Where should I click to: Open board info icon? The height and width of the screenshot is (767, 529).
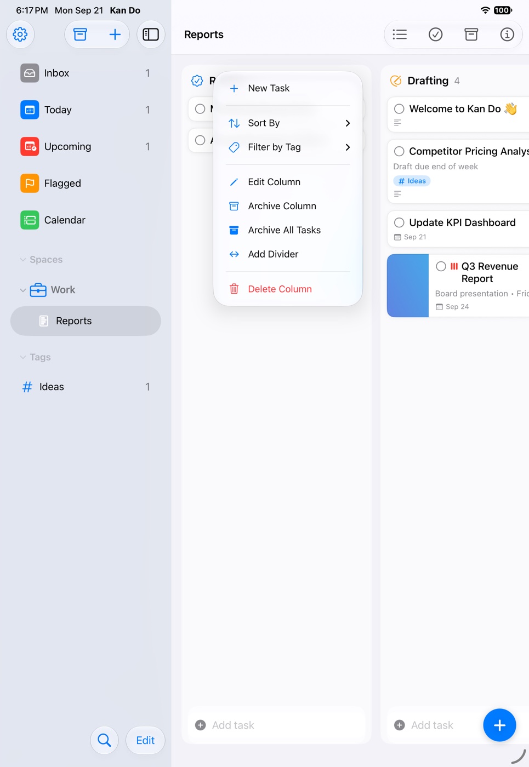[x=507, y=35]
